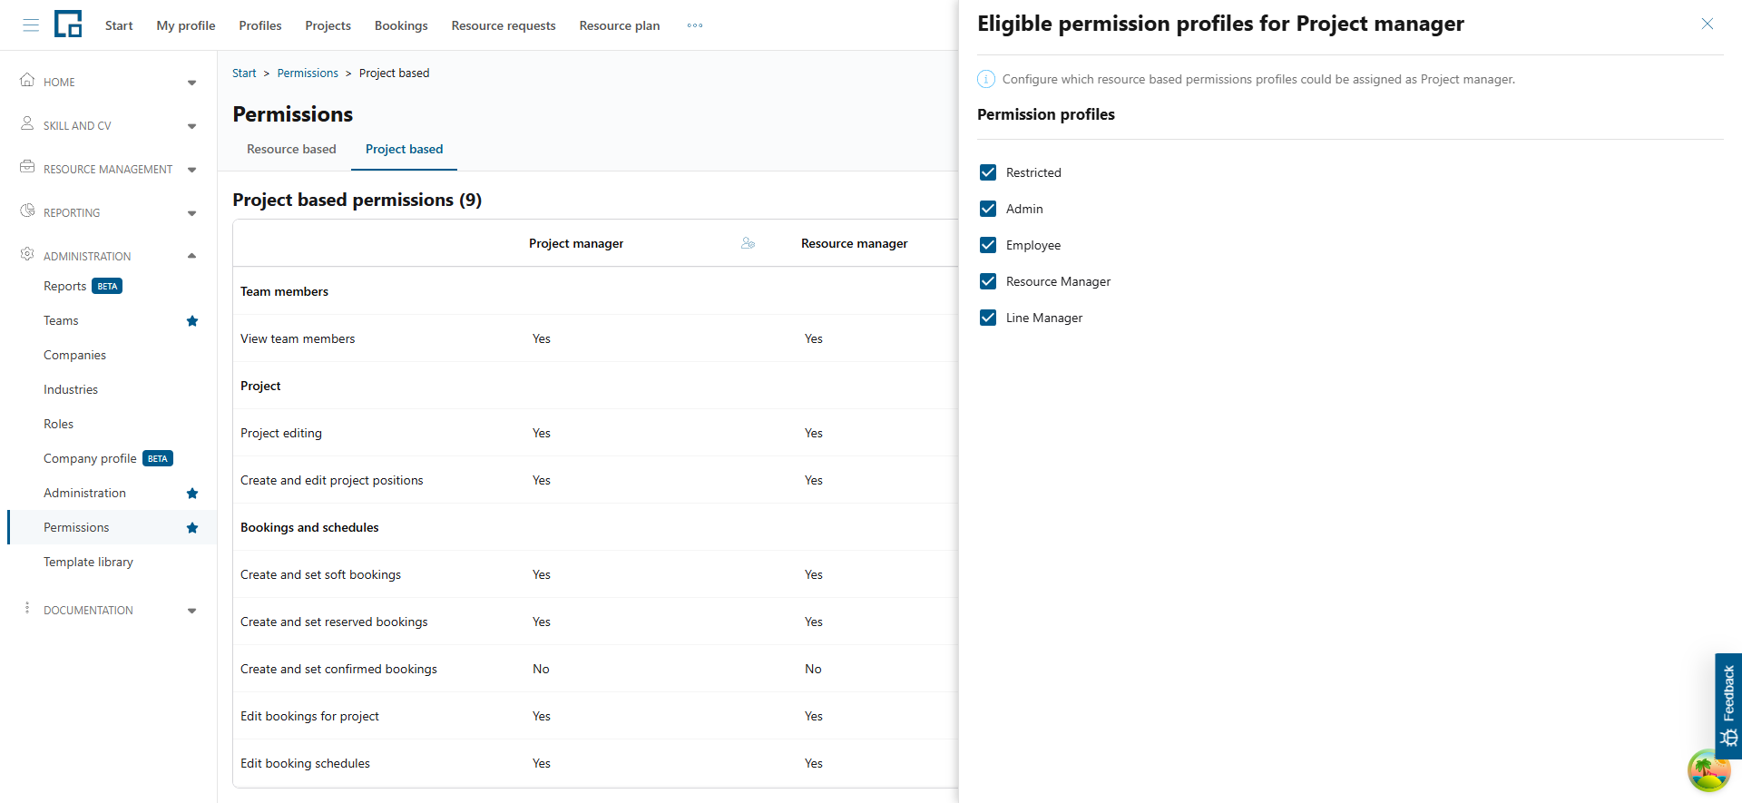
Task: Open the Feedback side tab
Action: pos(1728,706)
